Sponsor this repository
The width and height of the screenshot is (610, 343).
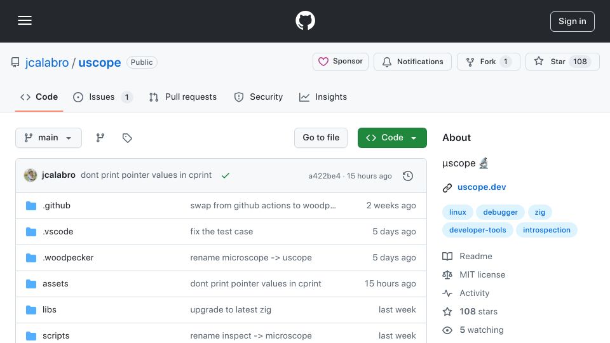[x=341, y=62]
